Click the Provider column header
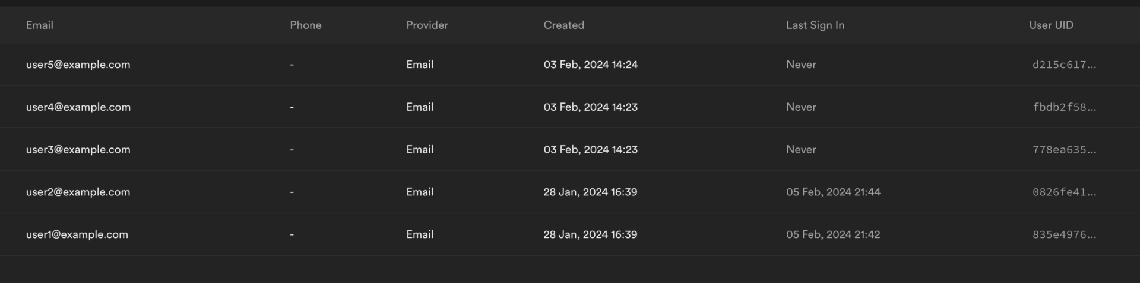Viewport: 1140px width, 283px height. coord(427,25)
